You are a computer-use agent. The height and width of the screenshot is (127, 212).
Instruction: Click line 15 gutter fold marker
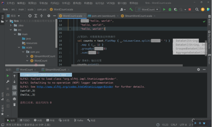(x=70, y=29)
